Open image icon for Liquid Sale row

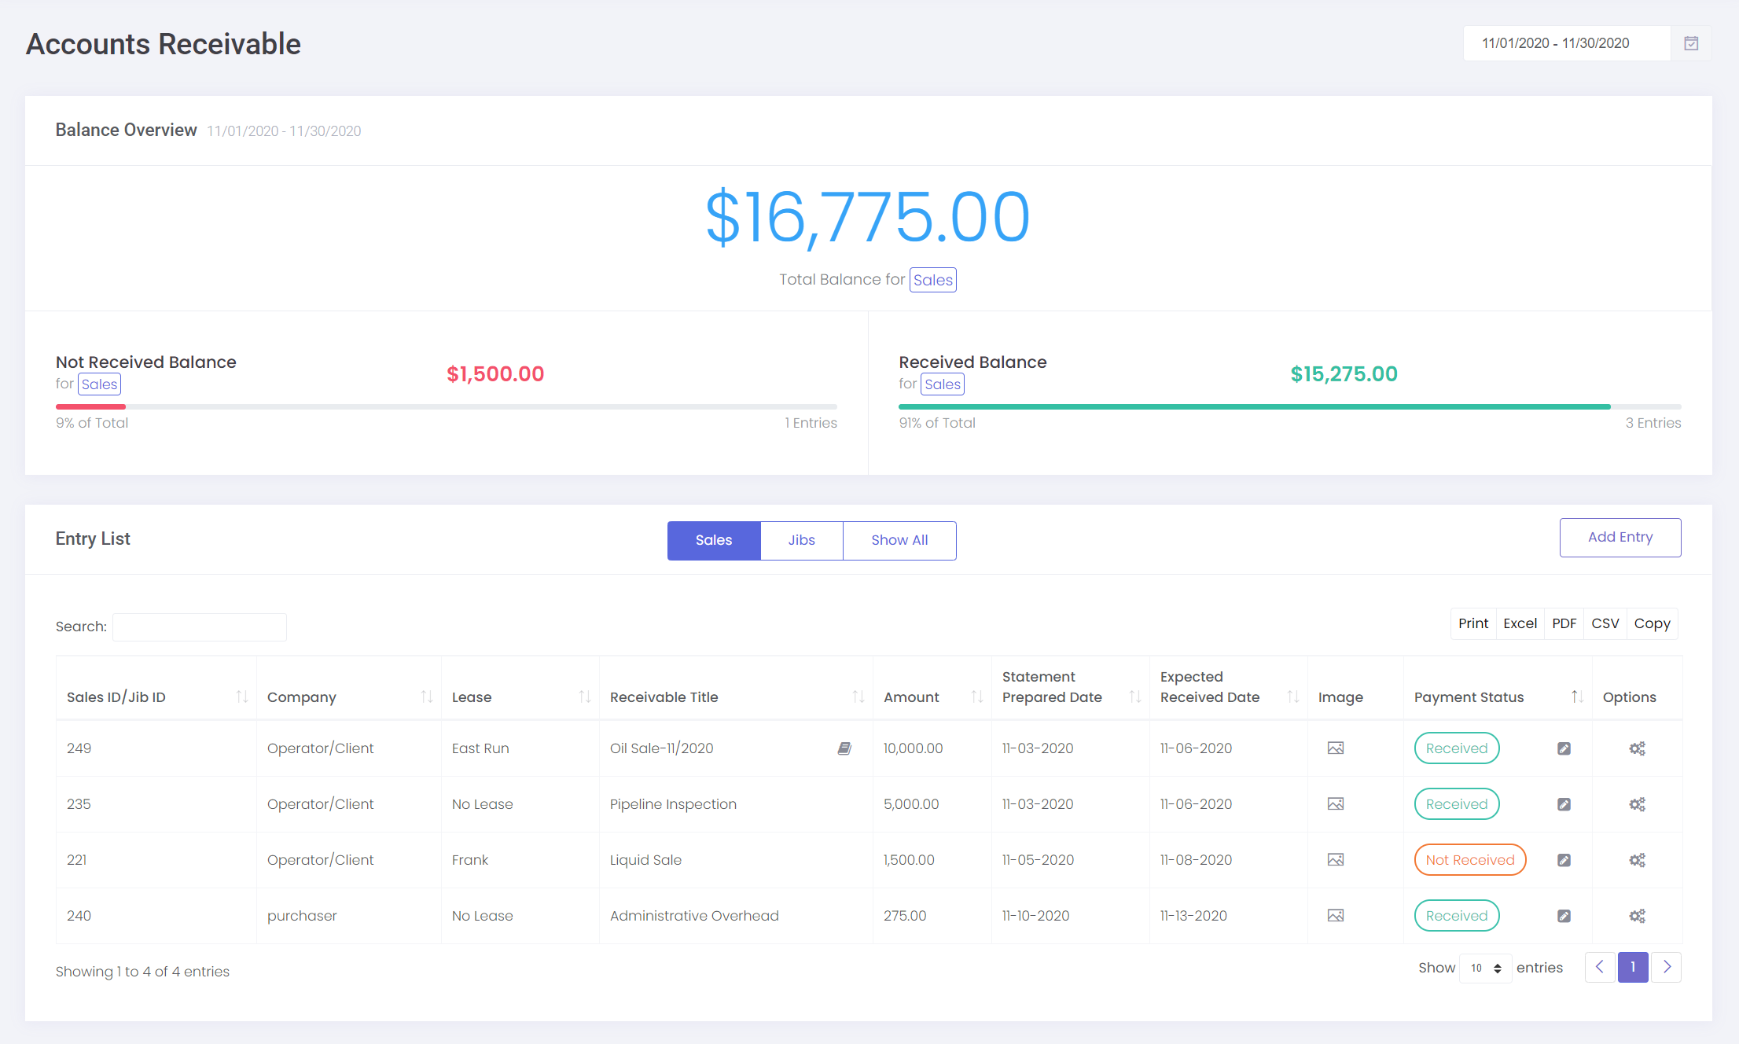[1335, 860]
